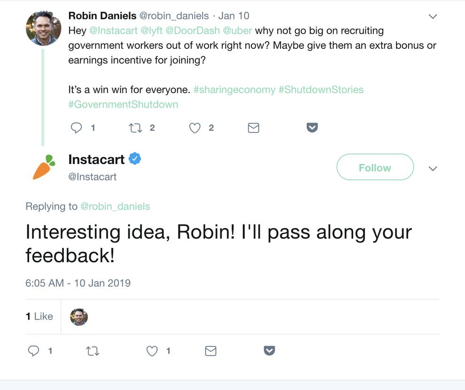Open the #sharingeconomy hashtag
Image resolution: width=465 pixels, height=390 pixels.
click(234, 89)
